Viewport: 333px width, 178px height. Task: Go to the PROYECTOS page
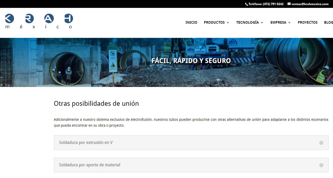[x=308, y=22]
